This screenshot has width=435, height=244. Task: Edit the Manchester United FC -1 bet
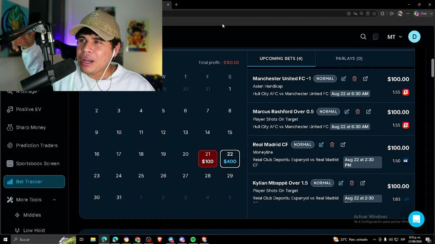pyautogui.click(x=344, y=79)
